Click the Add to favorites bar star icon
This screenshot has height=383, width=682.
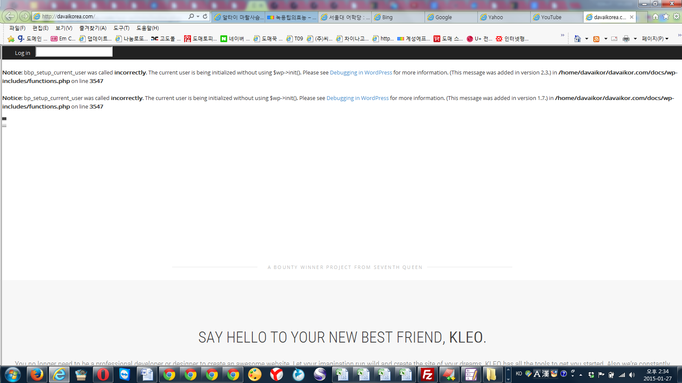point(11,39)
